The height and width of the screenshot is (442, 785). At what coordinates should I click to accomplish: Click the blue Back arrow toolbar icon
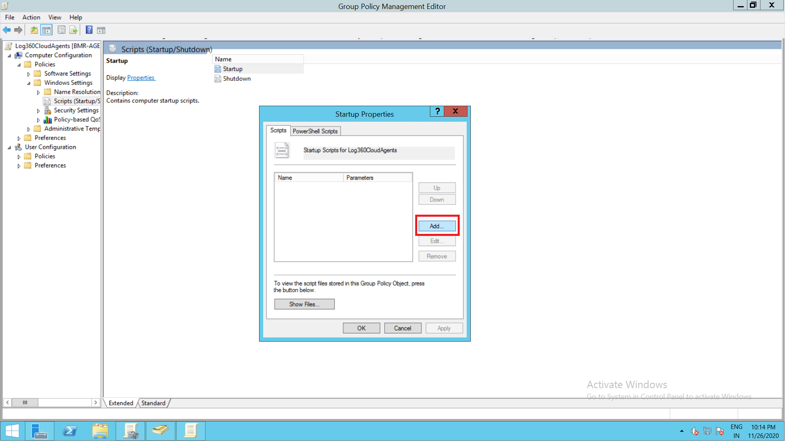click(7, 30)
